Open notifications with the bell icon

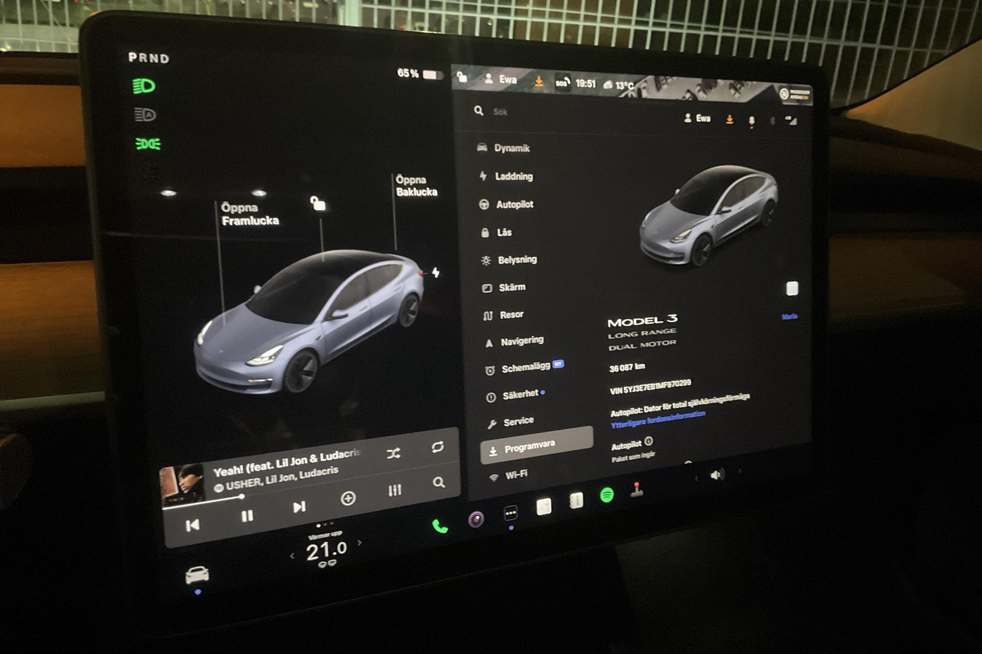pyautogui.click(x=751, y=121)
